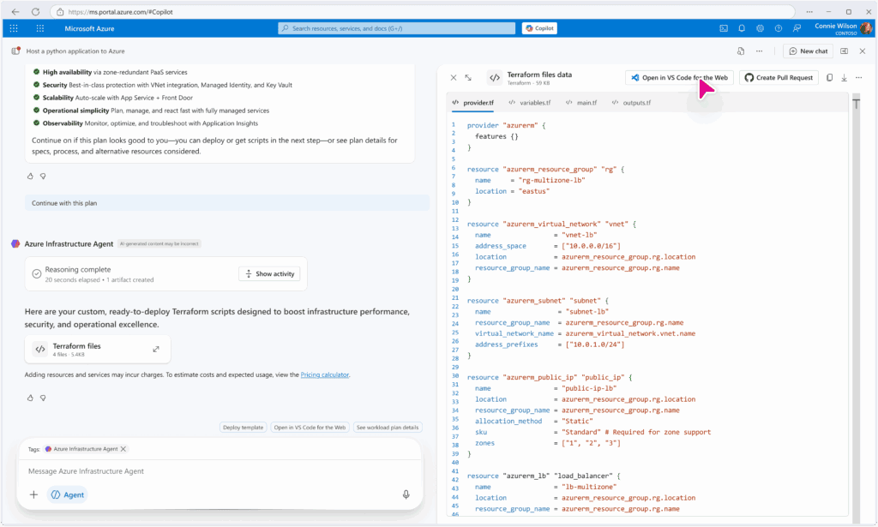This screenshot has width=878, height=527.
Task: Close the Copilot chat pane
Action: click(863, 51)
